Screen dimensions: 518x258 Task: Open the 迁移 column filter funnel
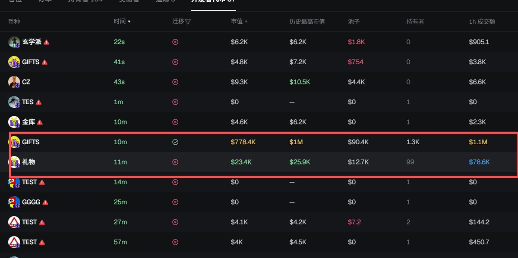188,22
